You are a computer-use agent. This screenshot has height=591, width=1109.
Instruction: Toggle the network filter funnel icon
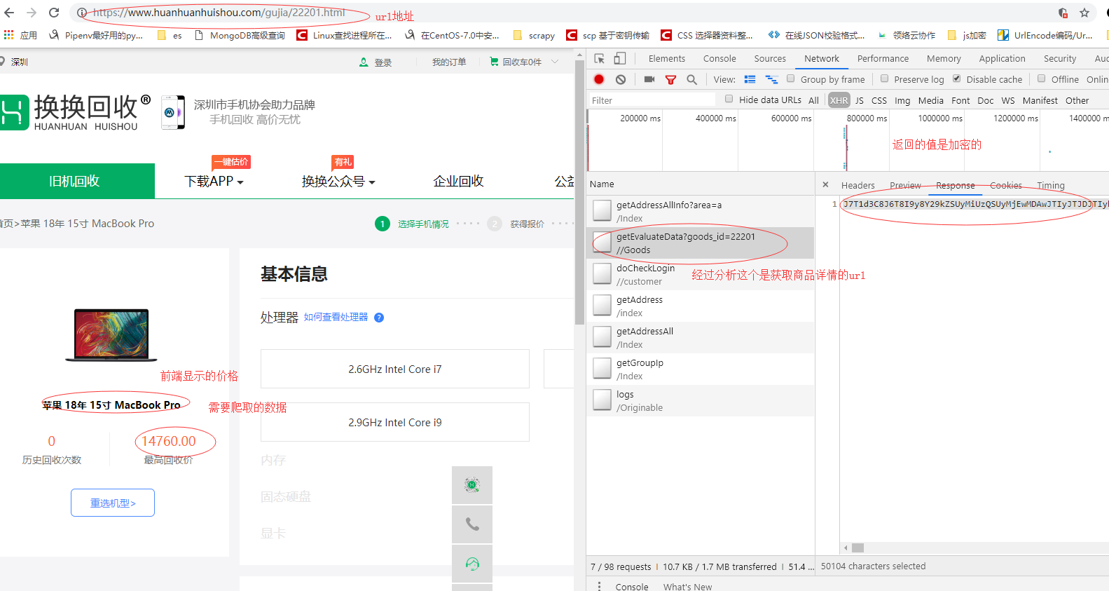[670, 80]
